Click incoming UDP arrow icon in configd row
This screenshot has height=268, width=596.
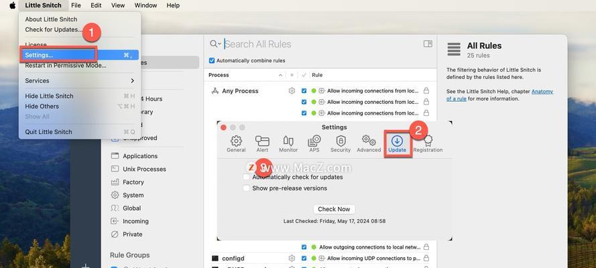[x=322, y=258]
